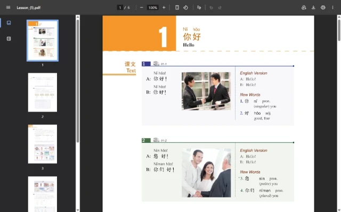This screenshot has width=341, height=212.
Task: Click the 'Nín hǎo!' pinyin line
Action: click(x=160, y=150)
